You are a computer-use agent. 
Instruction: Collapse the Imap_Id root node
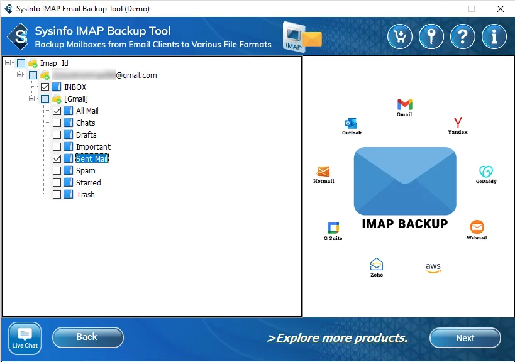(8, 63)
